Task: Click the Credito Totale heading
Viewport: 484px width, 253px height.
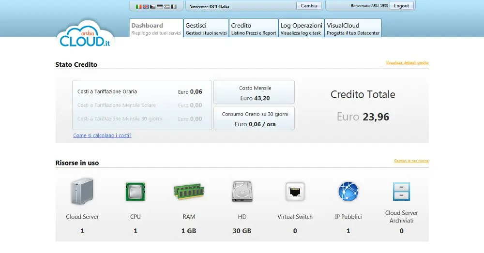Action: coord(363,94)
